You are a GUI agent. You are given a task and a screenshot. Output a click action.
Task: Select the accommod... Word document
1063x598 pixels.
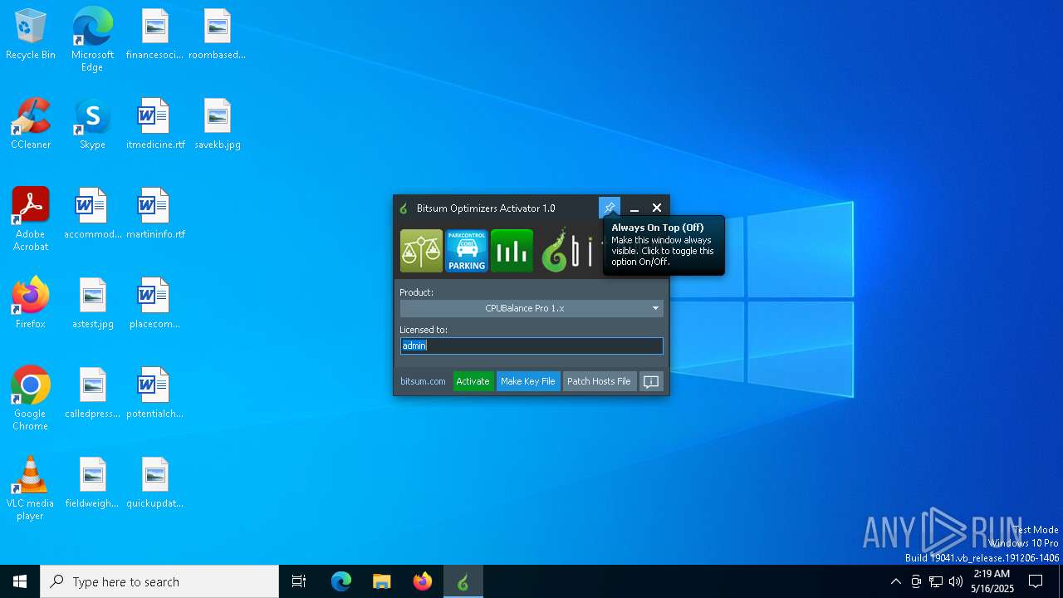point(92,213)
